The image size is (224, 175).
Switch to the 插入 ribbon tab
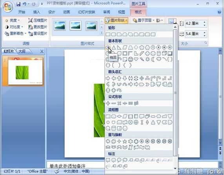tap(36, 12)
